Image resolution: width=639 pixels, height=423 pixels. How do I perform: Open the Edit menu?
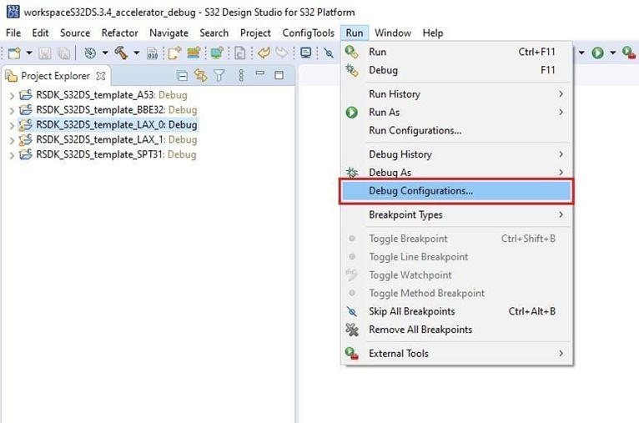pyautogui.click(x=40, y=33)
